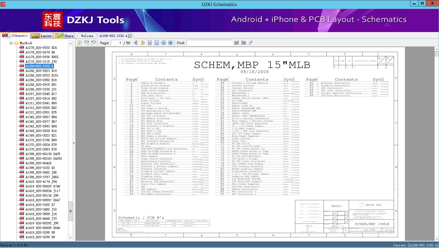Click the PDF icon beside A1418_820-3302 D7
The width and height of the screenshot is (439, 248).
pyautogui.click(x=22, y=205)
